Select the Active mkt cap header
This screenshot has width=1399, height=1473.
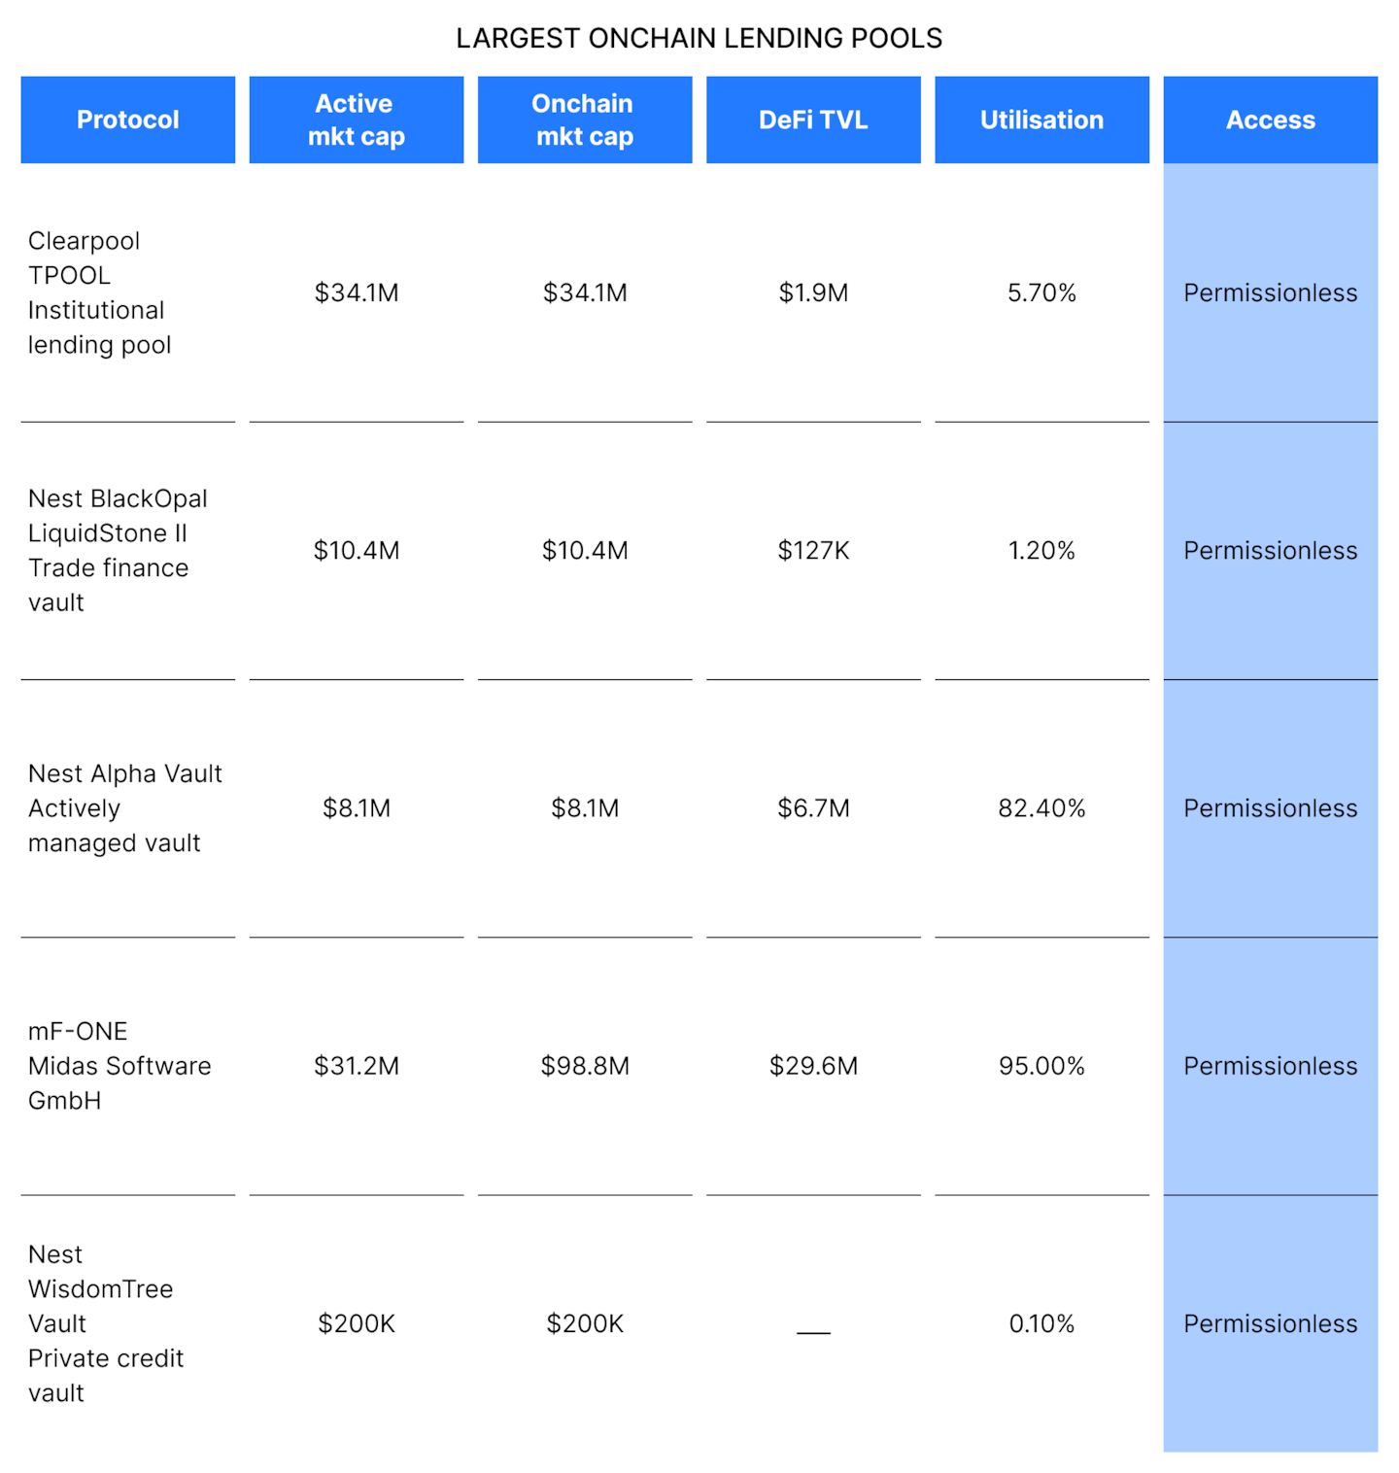point(357,120)
